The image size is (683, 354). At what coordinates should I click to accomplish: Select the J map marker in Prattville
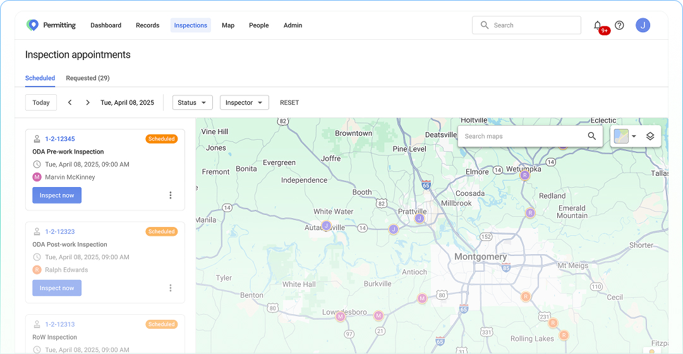click(x=420, y=219)
